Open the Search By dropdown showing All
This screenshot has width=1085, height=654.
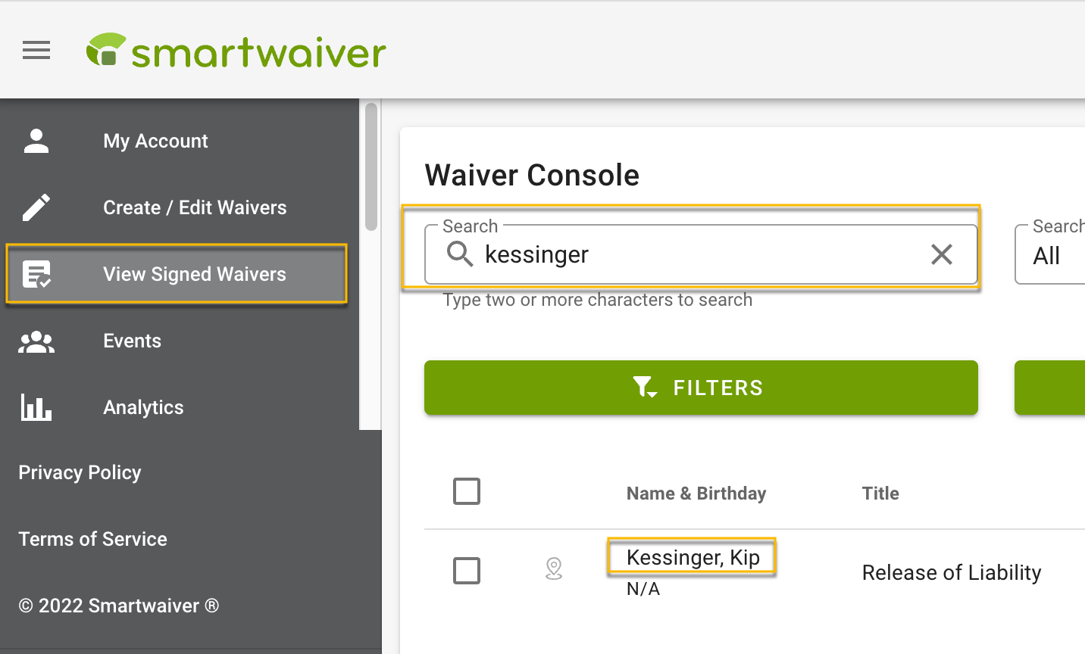(x=1050, y=254)
